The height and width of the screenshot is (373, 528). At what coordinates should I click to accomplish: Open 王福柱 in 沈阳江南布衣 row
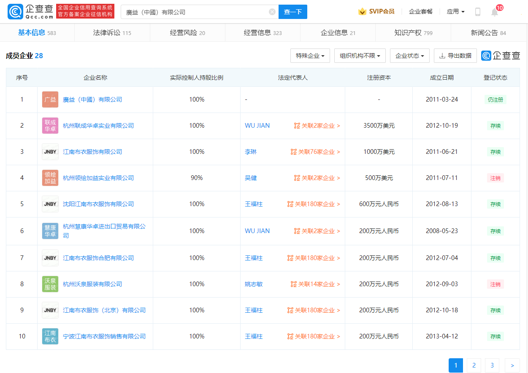[x=254, y=204]
